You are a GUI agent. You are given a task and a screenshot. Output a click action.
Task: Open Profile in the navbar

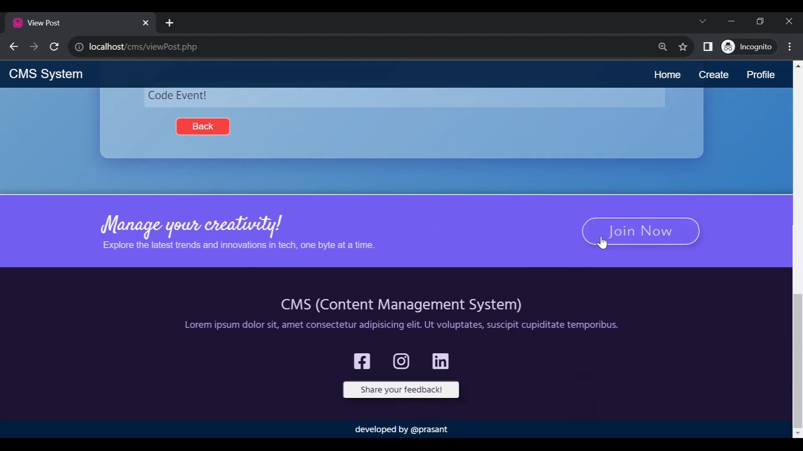click(x=761, y=75)
